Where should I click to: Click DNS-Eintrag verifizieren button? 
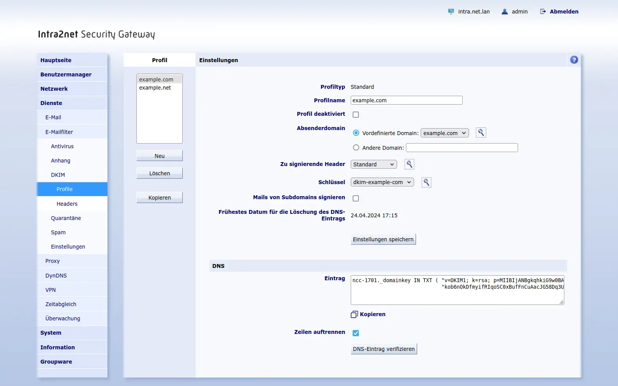coord(384,349)
